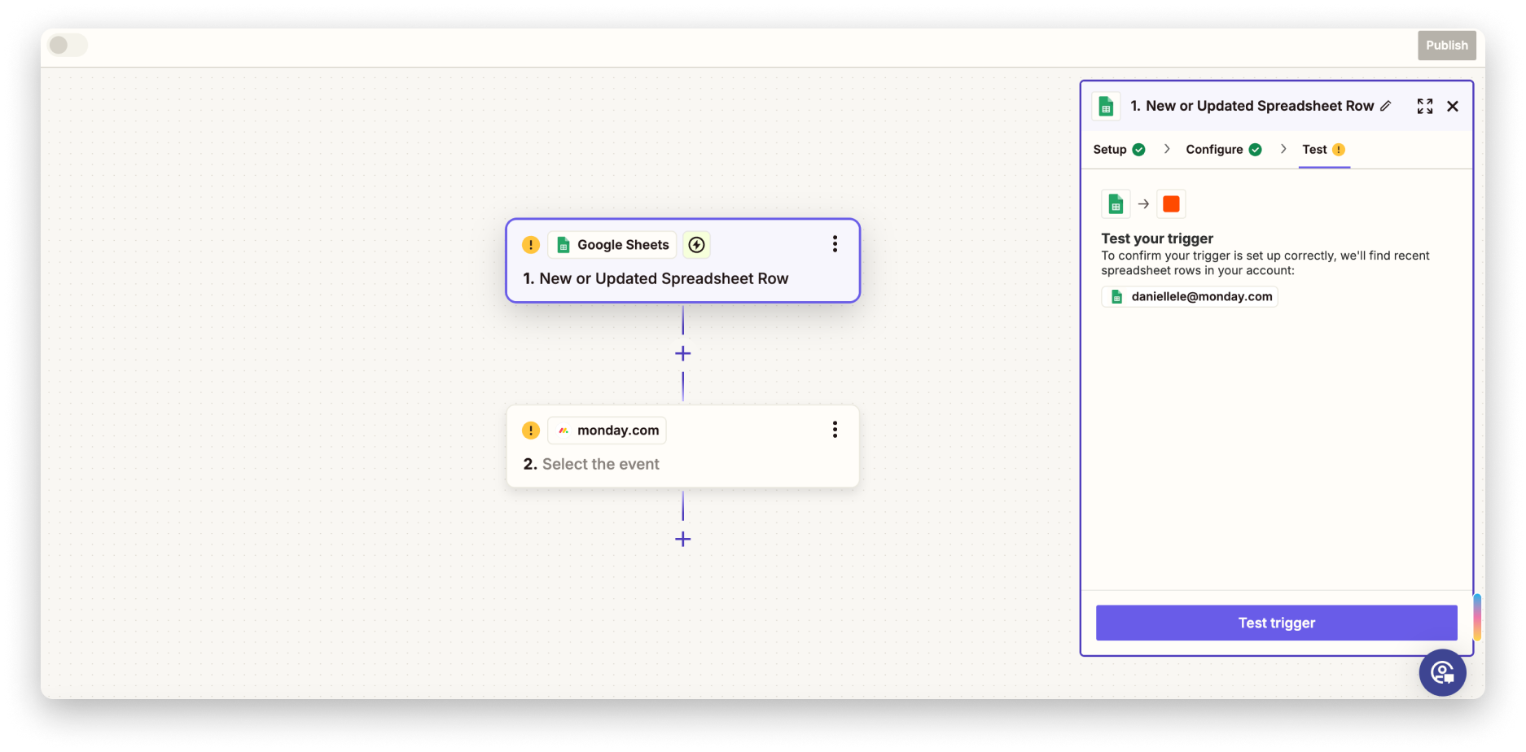Viewport: 1526px width, 752px height.
Task: Rename step using the pencil edit icon
Action: coord(1386,106)
